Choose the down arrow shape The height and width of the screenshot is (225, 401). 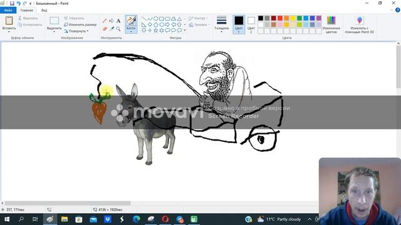[x=144, y=31]
